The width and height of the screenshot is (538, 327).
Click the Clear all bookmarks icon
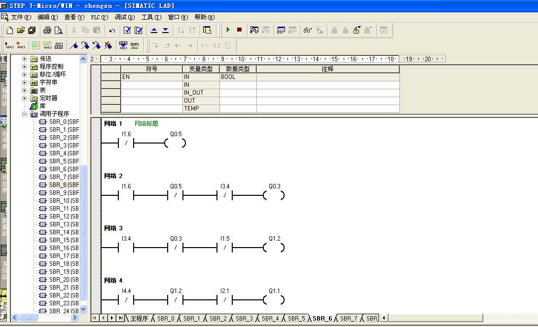click(108, 45)
